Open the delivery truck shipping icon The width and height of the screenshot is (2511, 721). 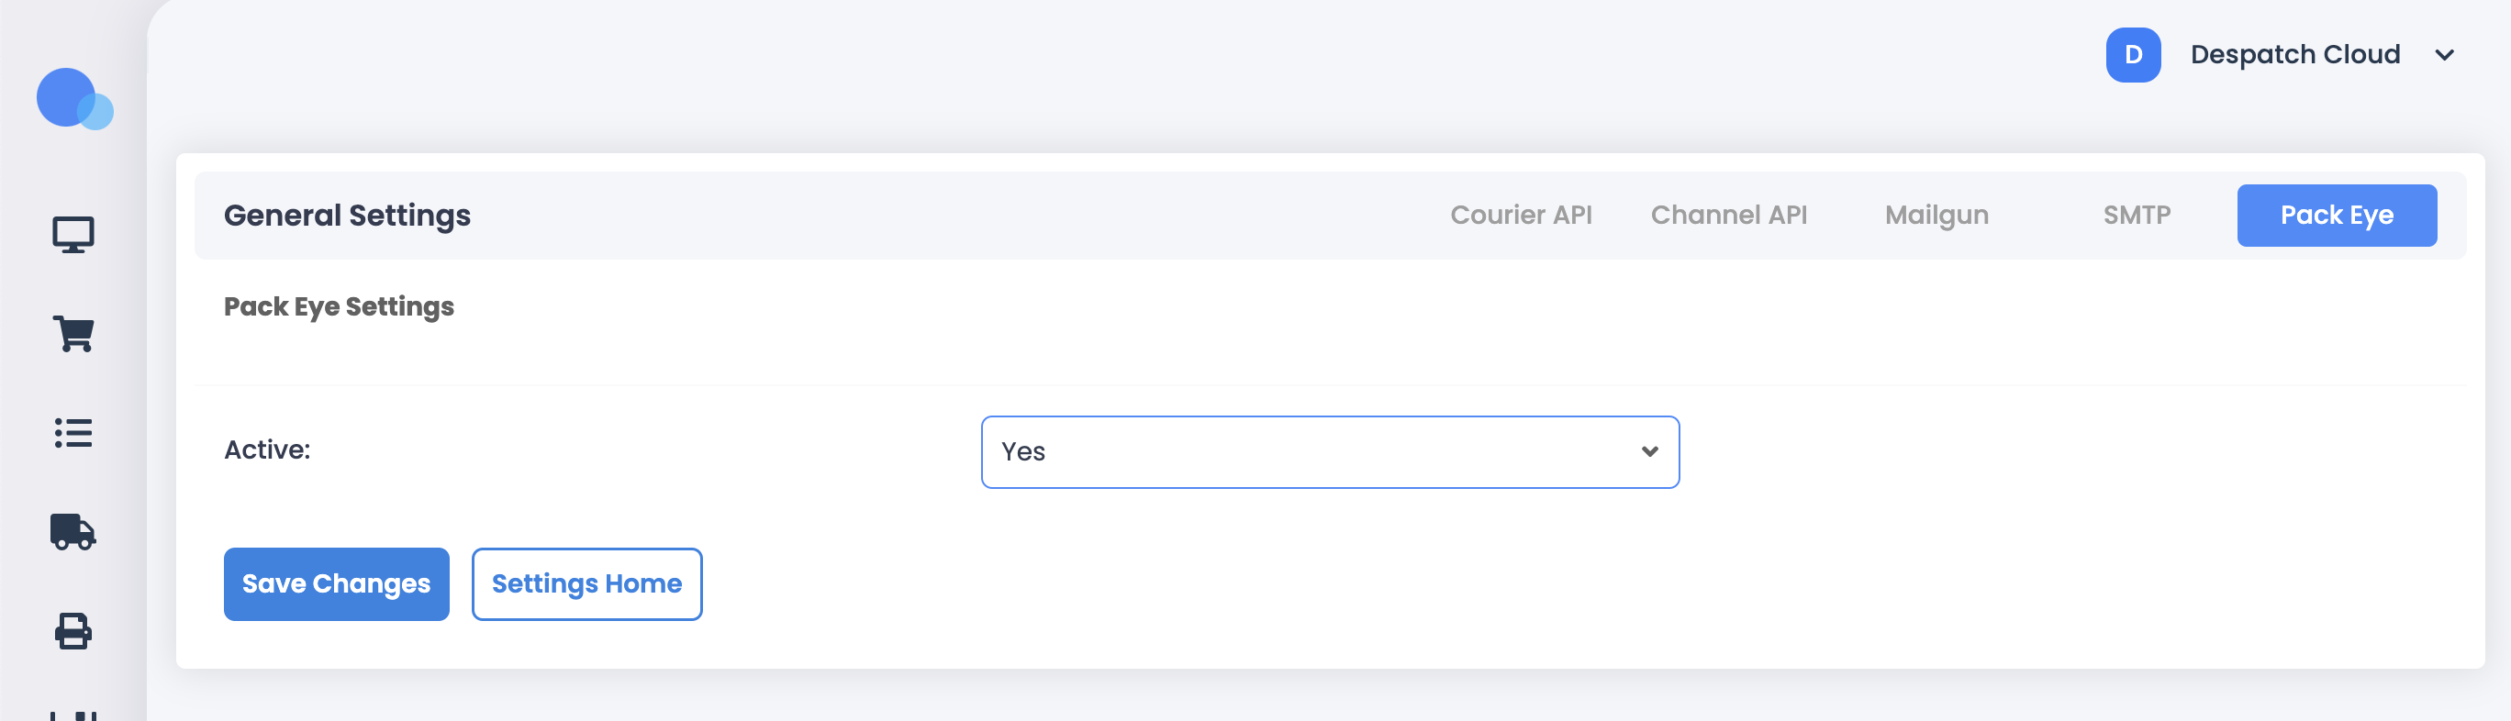click(x=73, y=532)
